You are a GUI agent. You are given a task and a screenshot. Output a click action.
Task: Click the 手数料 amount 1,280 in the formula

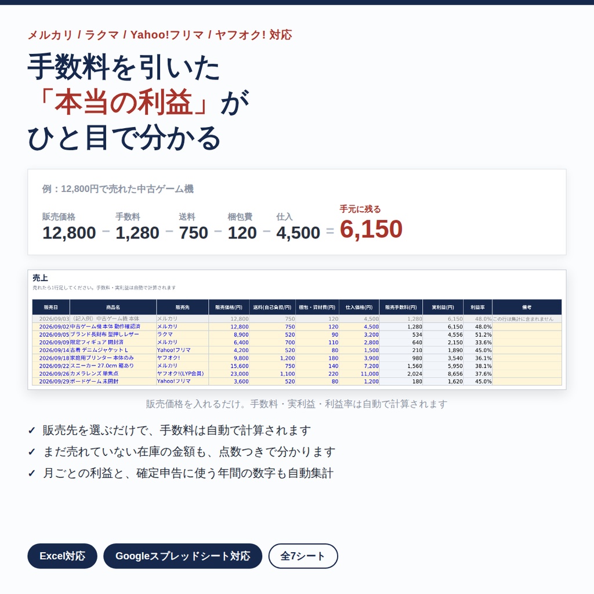137,233
